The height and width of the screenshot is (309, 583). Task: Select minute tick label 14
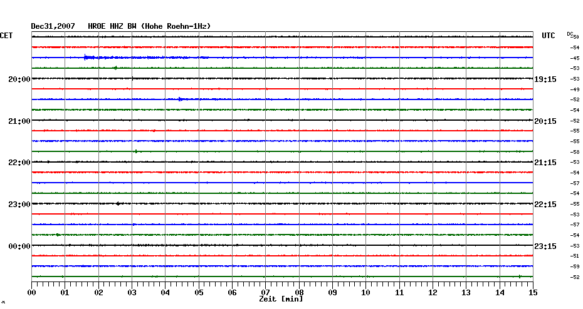[x=500, y=293]
